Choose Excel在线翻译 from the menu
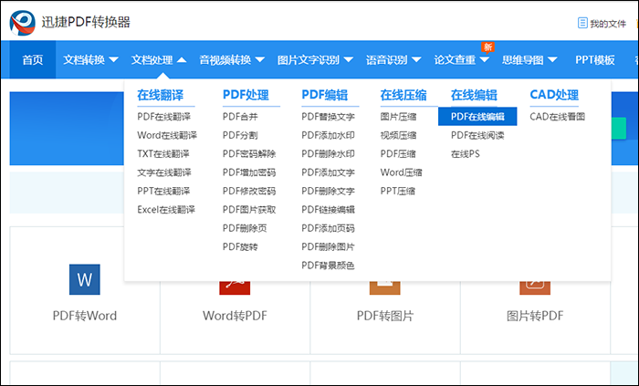 (166, 210)
